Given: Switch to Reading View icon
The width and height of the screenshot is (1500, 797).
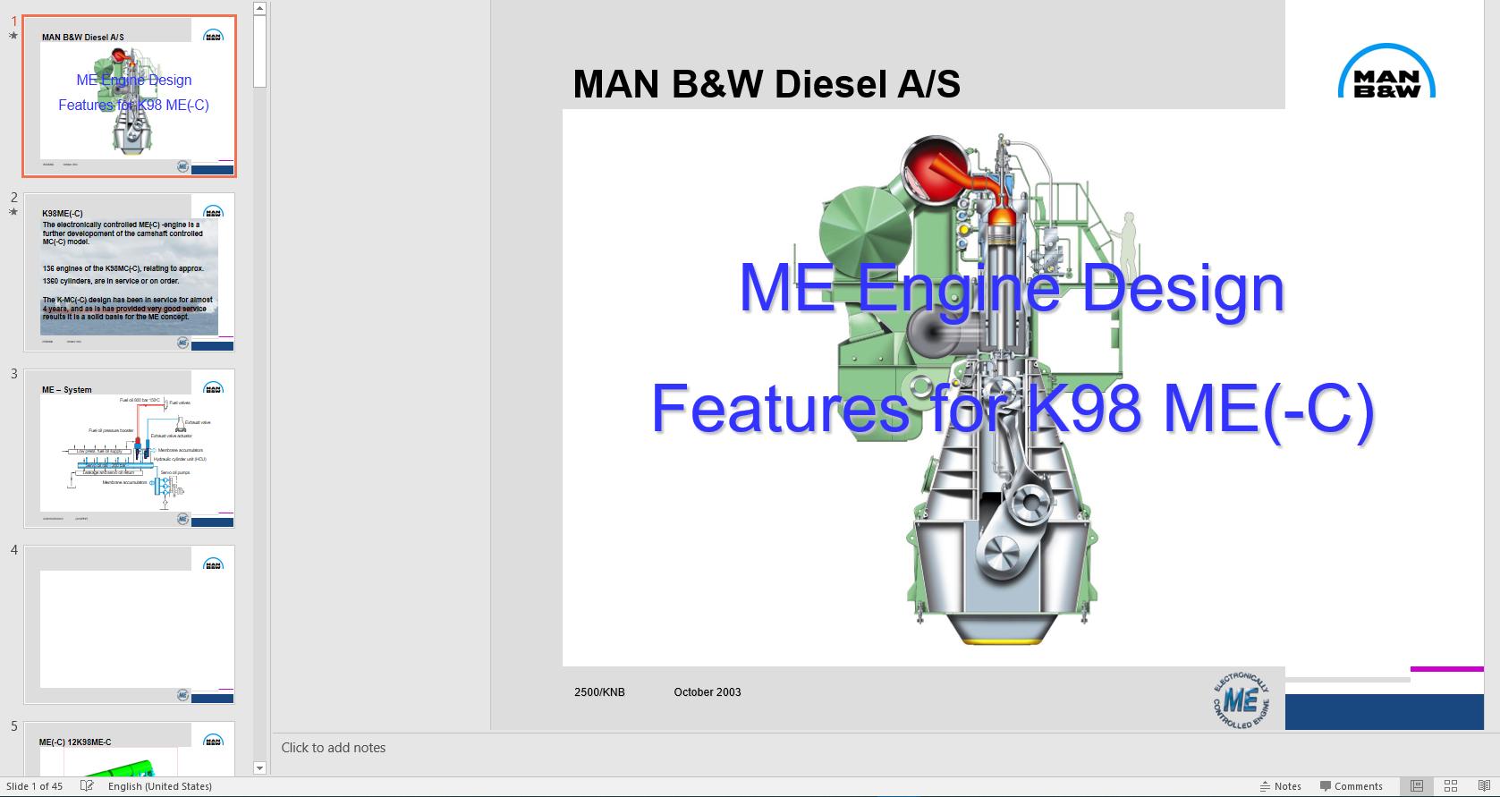Looking at the screenshot, I should pyautogui.click(x=1485, y=786).
